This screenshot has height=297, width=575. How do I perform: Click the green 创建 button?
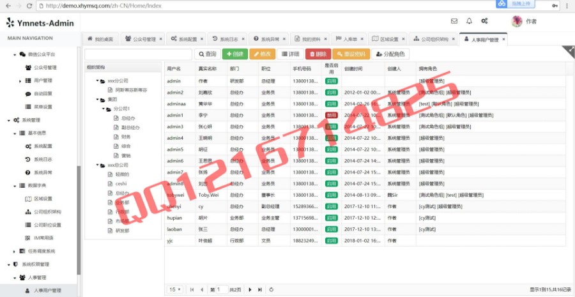point(235,54)
